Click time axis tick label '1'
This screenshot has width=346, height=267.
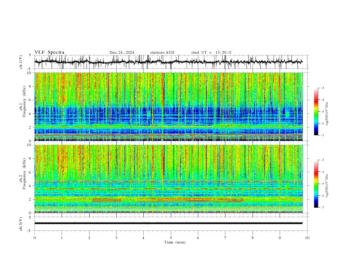tap(62, 238)
